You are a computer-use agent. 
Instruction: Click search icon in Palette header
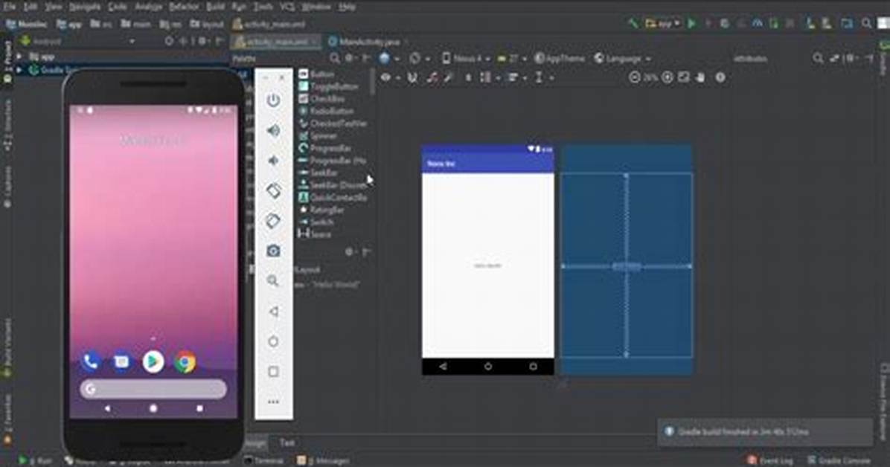[x=335, y=59]
